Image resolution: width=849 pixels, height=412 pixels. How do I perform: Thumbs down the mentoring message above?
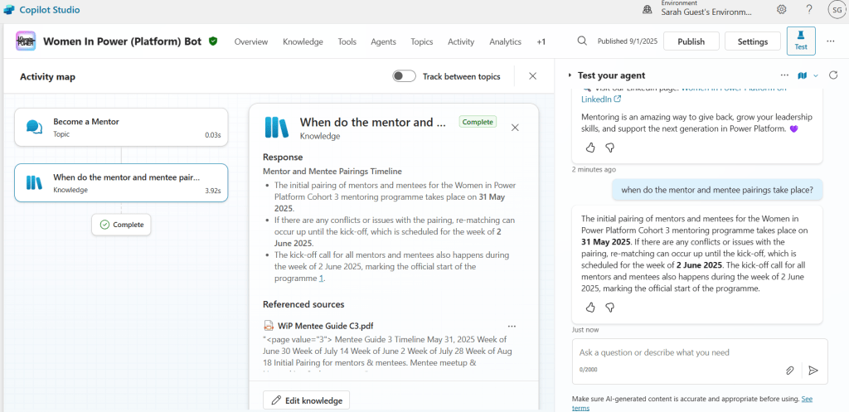point(610,148)
